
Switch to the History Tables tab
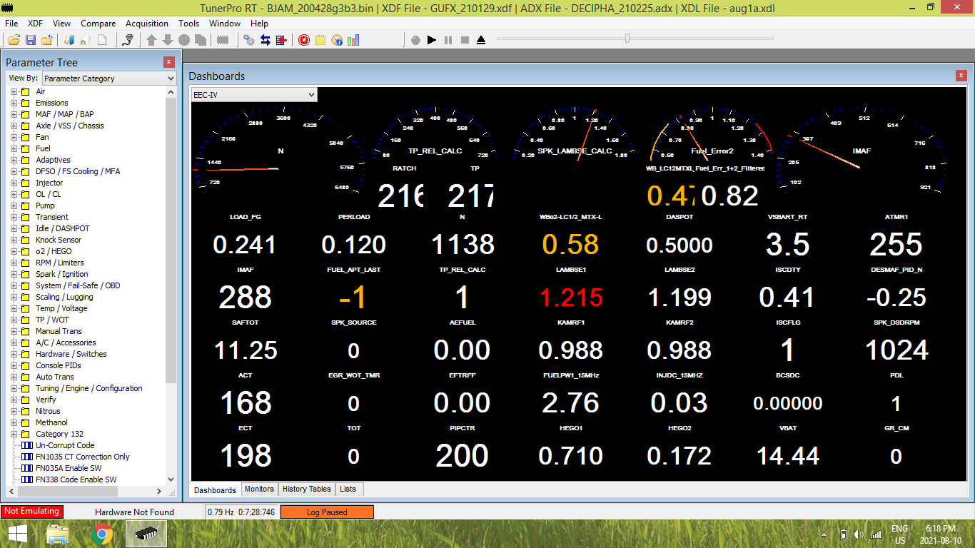coord(306,489)
